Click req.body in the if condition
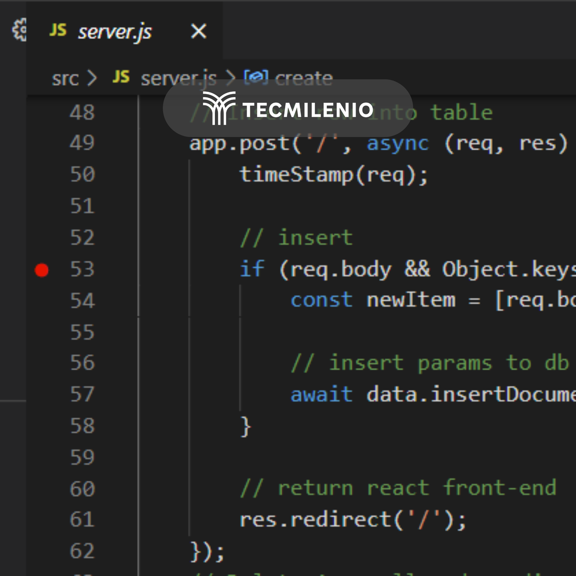576x576 pixels. tap(341, 270)
